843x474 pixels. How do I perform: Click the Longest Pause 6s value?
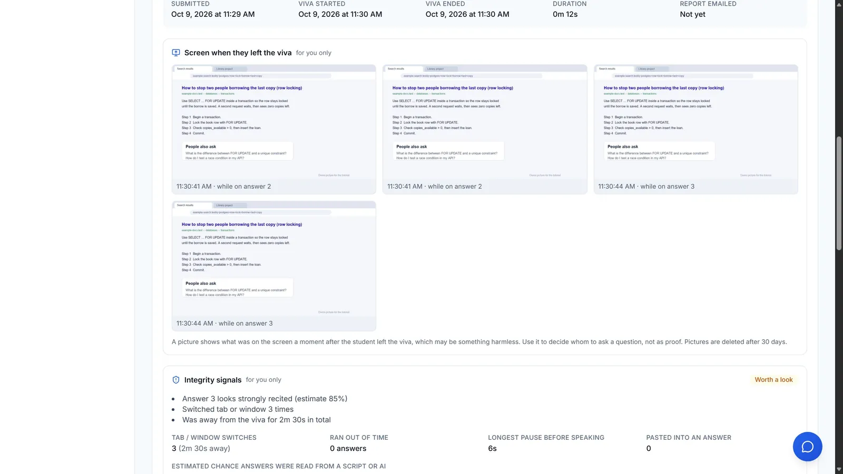coord(492,449)
